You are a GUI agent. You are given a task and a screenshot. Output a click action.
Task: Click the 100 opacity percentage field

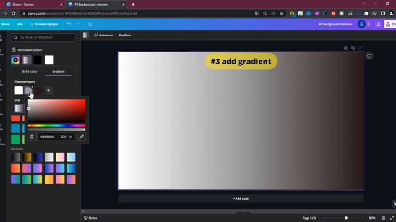pyautogui.click(x=63, y=137)
